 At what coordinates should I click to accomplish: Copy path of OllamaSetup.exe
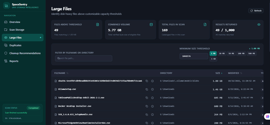[147, 89]
